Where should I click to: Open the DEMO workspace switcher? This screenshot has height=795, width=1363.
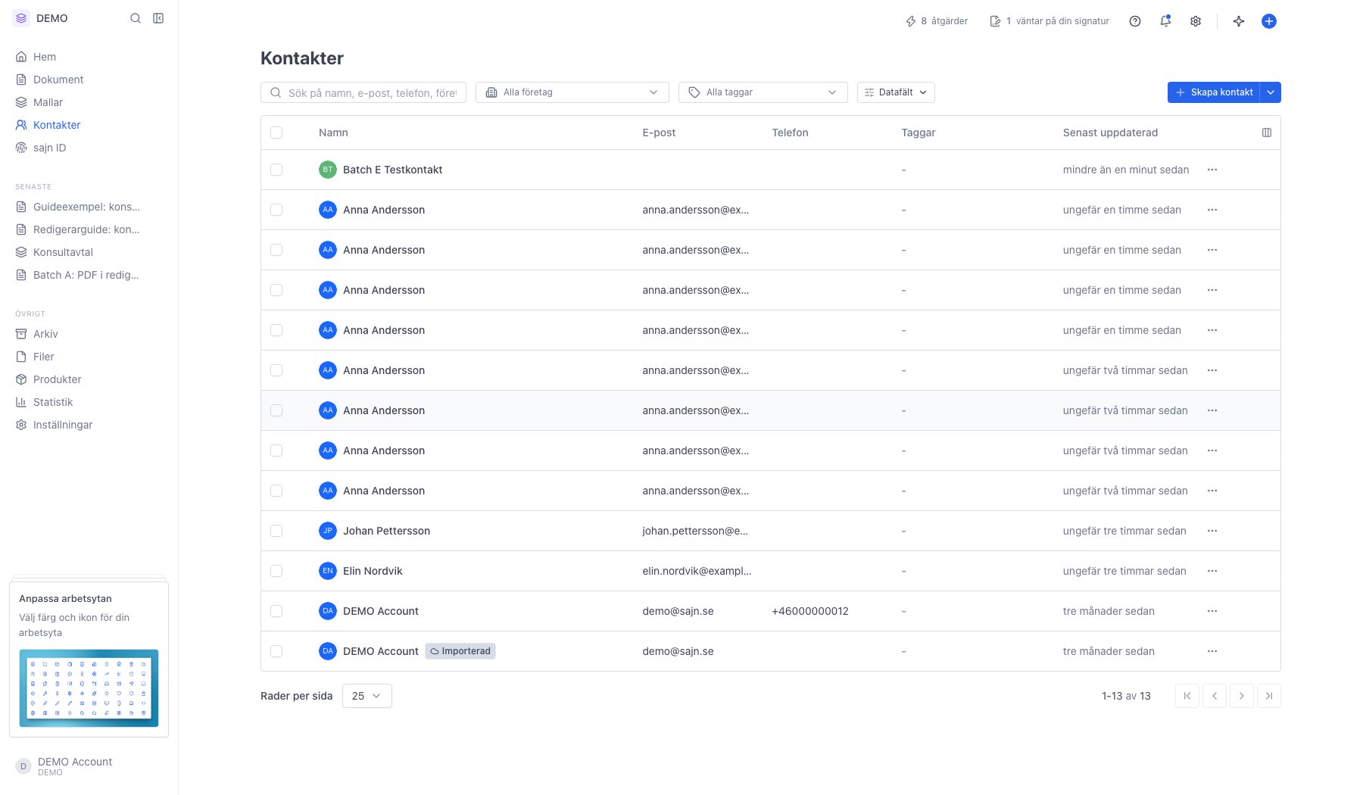pyautogui.click(x=42, y=18)
